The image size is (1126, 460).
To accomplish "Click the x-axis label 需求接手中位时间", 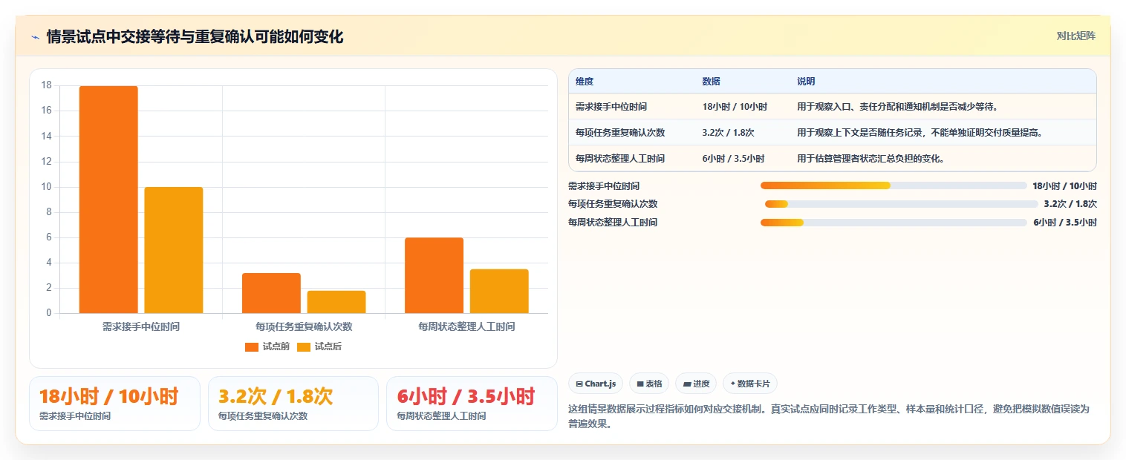I will pos(141,326).
